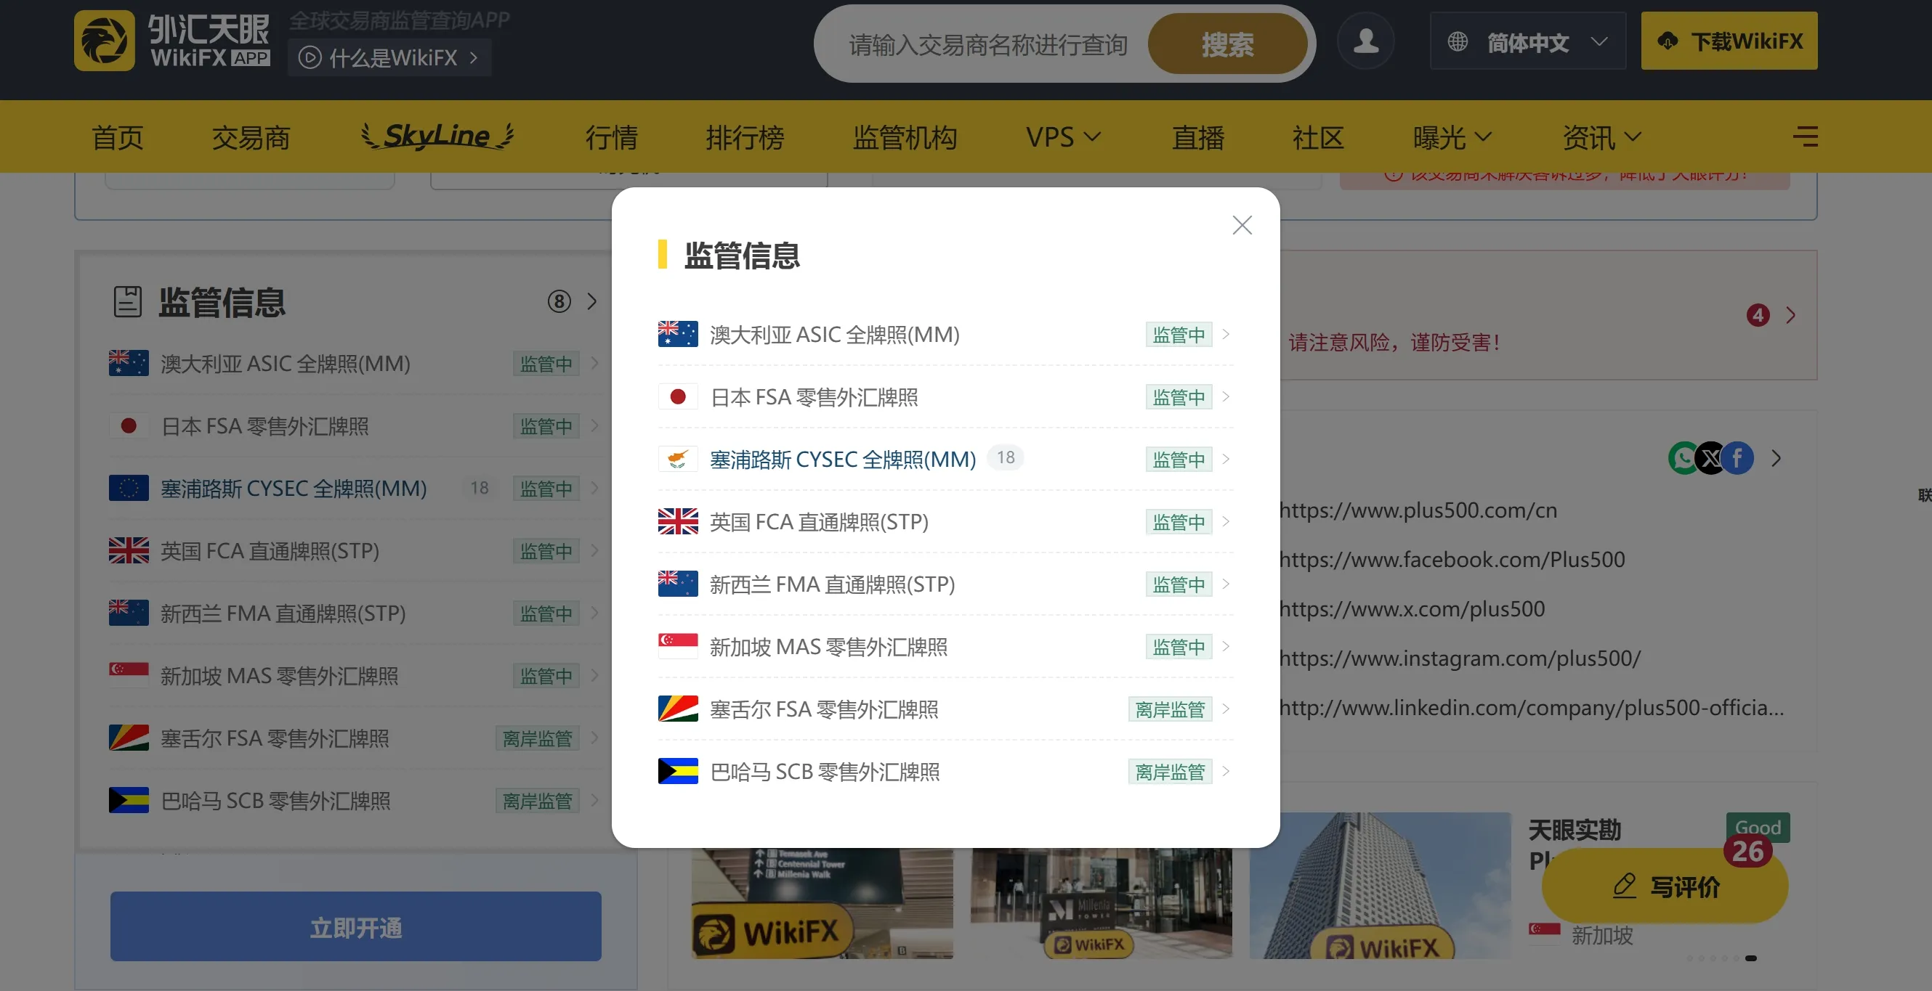The width and height of the screenshot is (1932, 991).
Task: Open SkyLine navigation item
Action: pyautogui.click(x=438, y=136)
